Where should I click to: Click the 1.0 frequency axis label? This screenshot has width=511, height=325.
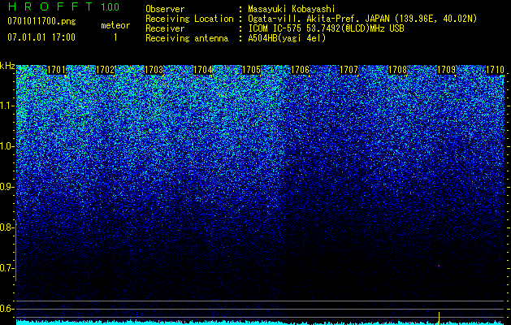[6, 146]
